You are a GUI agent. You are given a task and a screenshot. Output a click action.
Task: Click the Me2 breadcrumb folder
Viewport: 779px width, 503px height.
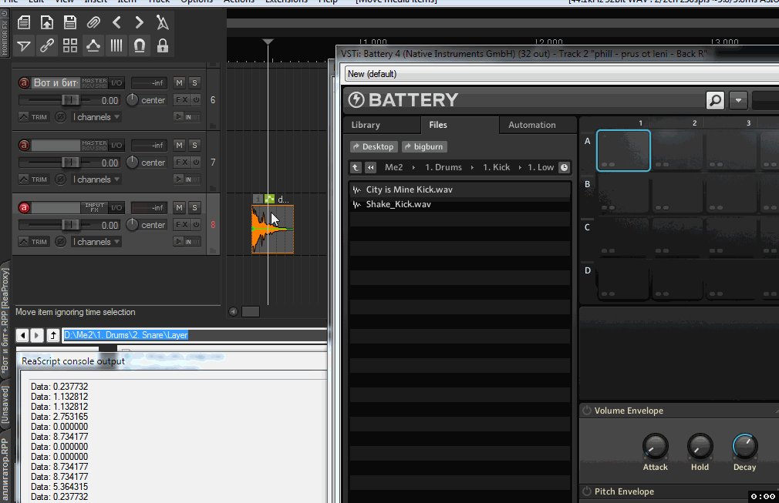[x=394, y=168]
